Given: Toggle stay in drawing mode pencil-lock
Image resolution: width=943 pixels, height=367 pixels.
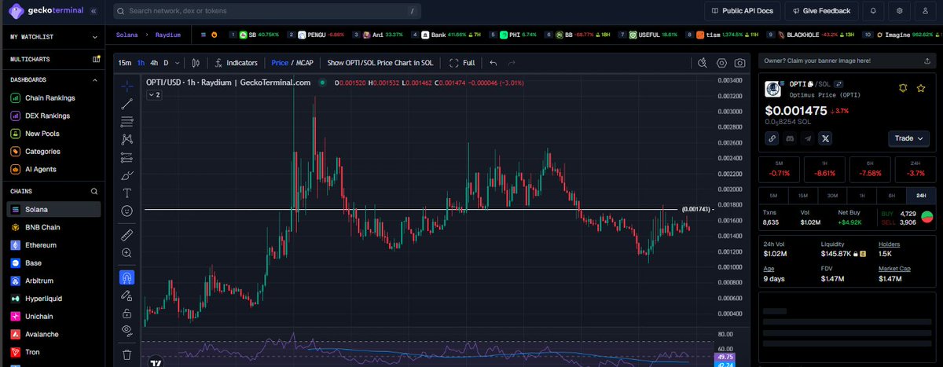Looking at the screenshot, I should (127, 295).
